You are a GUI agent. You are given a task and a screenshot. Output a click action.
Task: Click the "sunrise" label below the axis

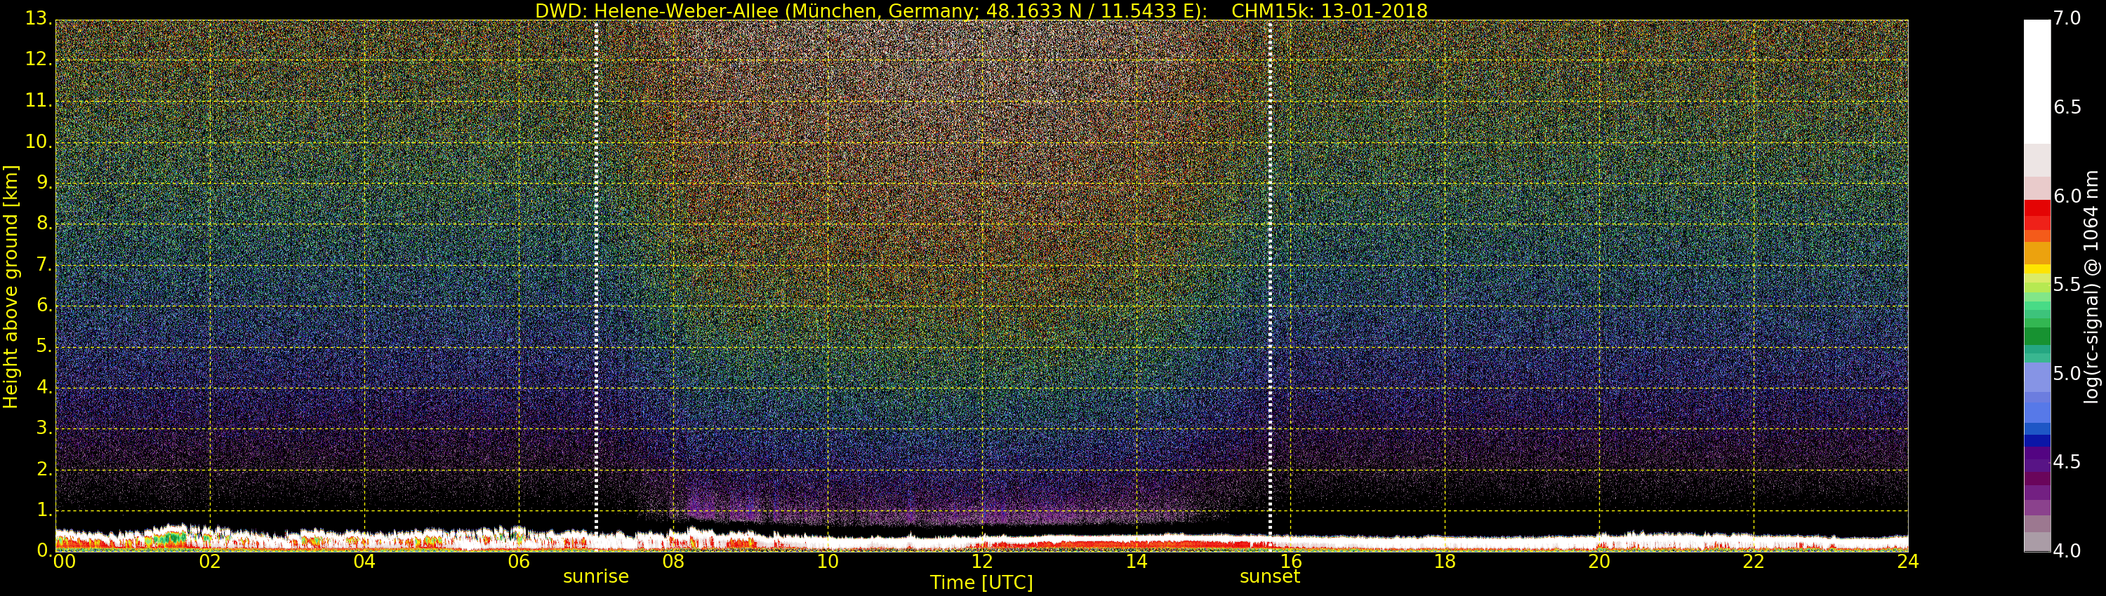pos(596,576)
